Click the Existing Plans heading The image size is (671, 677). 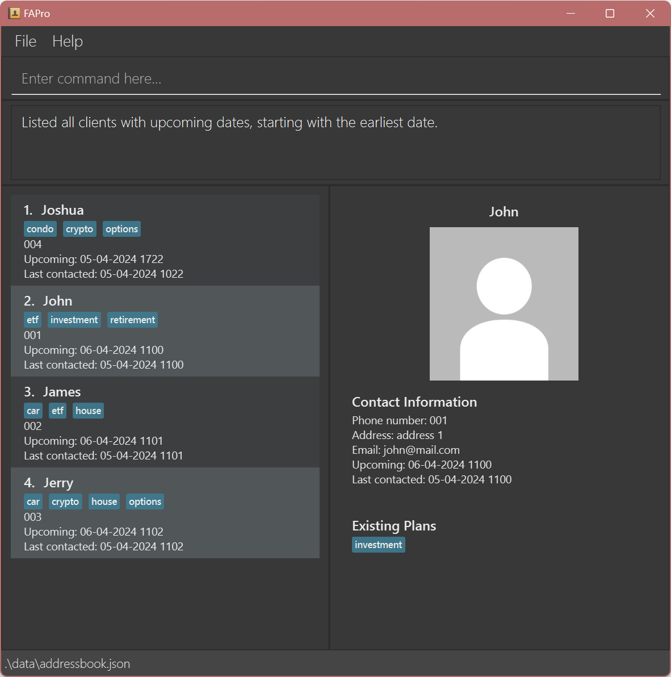point(394,526)
